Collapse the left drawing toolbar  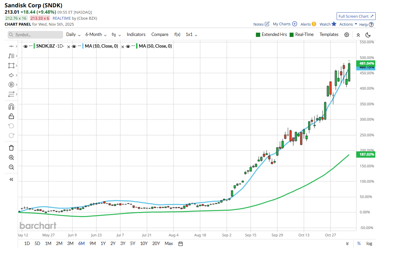point(11,179)
